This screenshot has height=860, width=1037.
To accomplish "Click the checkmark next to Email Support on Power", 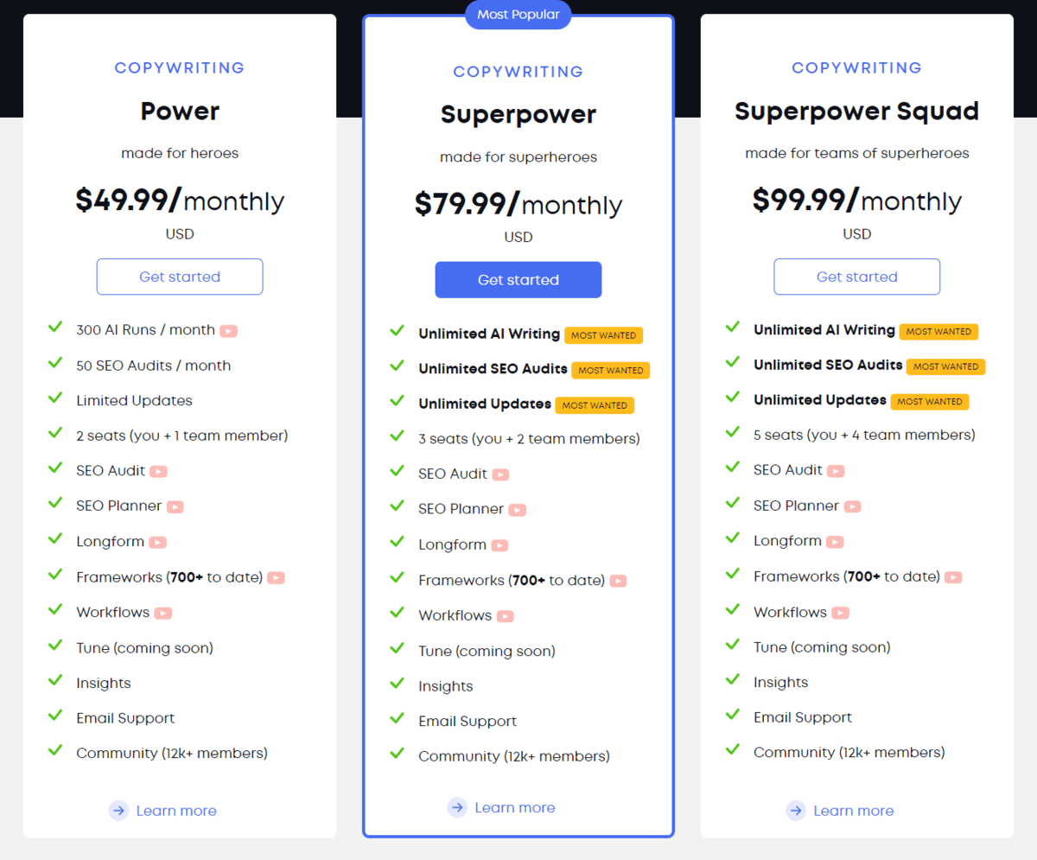I will [x=55, y=717].
